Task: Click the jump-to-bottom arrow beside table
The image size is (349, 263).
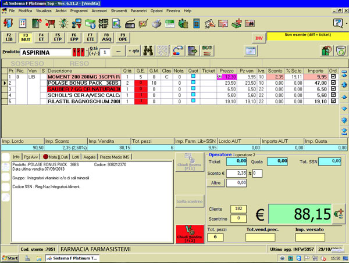Action: [x=344, y=131]
